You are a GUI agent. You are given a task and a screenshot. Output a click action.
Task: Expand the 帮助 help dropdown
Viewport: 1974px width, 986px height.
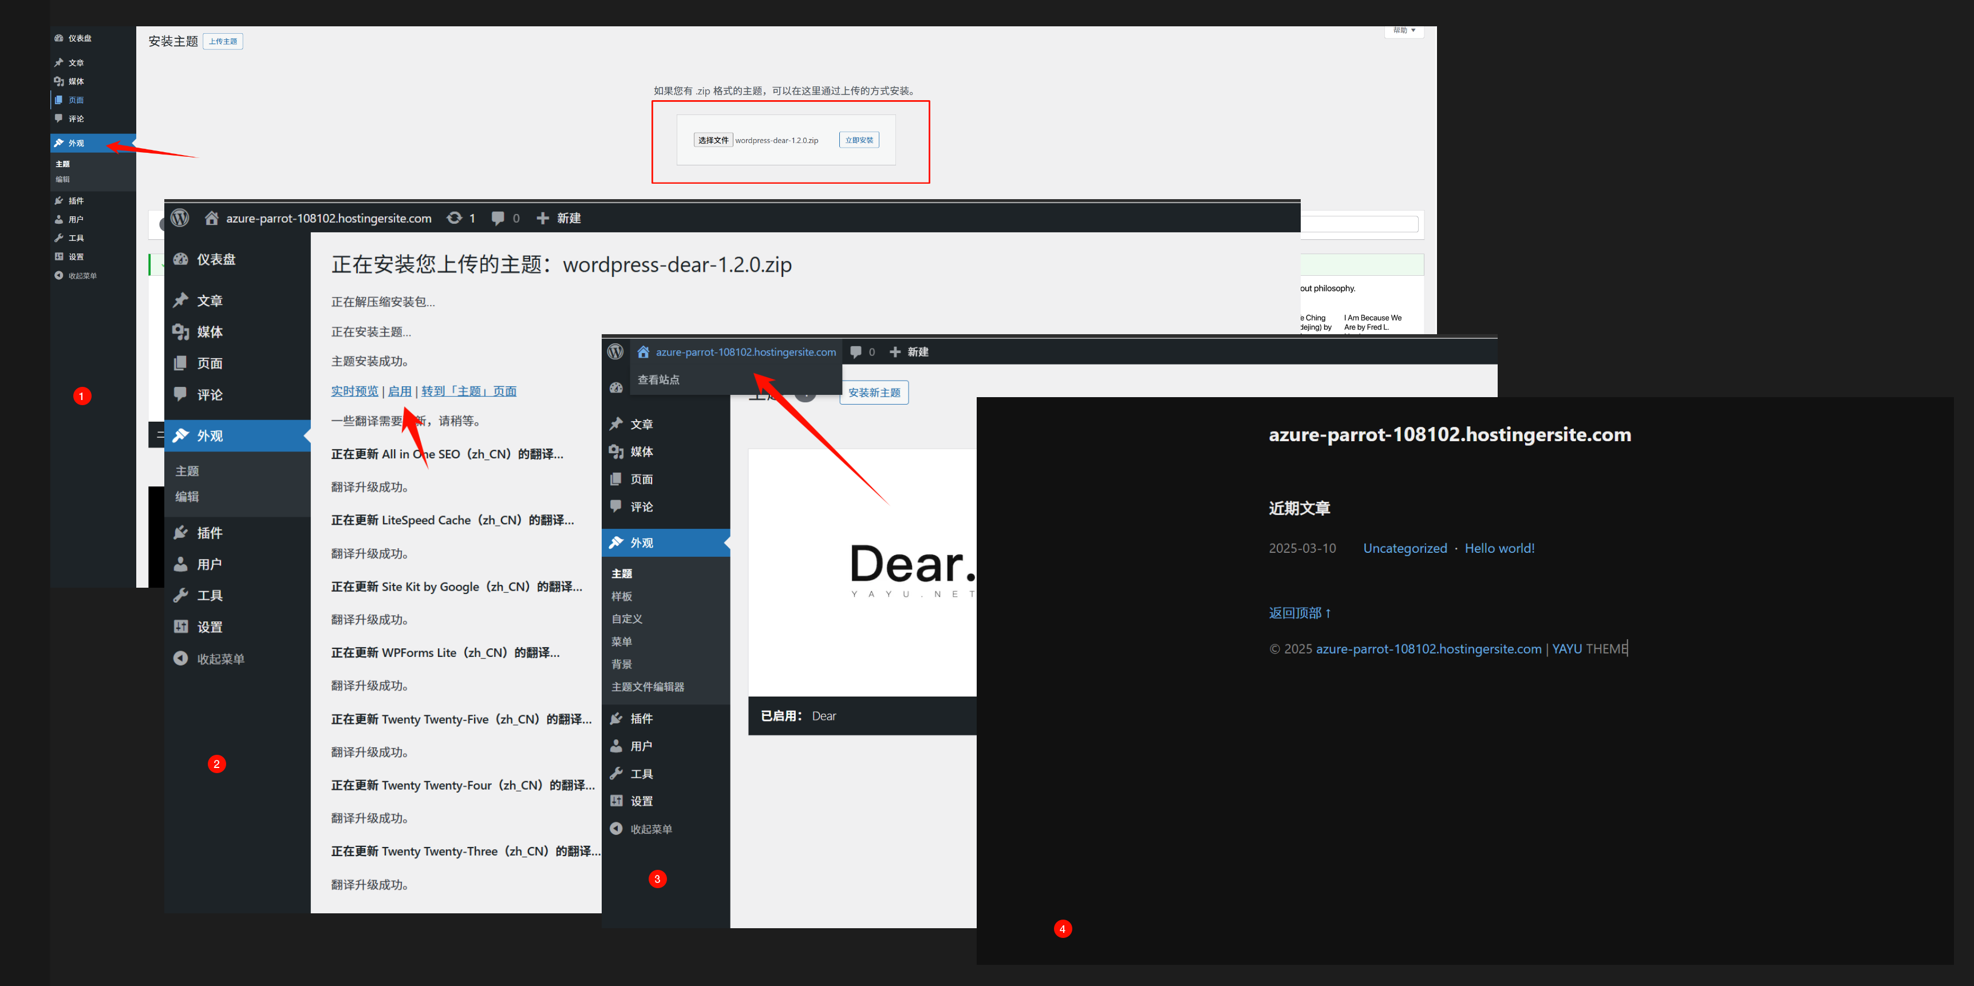pyautogui.click(x=1404, y=31)
